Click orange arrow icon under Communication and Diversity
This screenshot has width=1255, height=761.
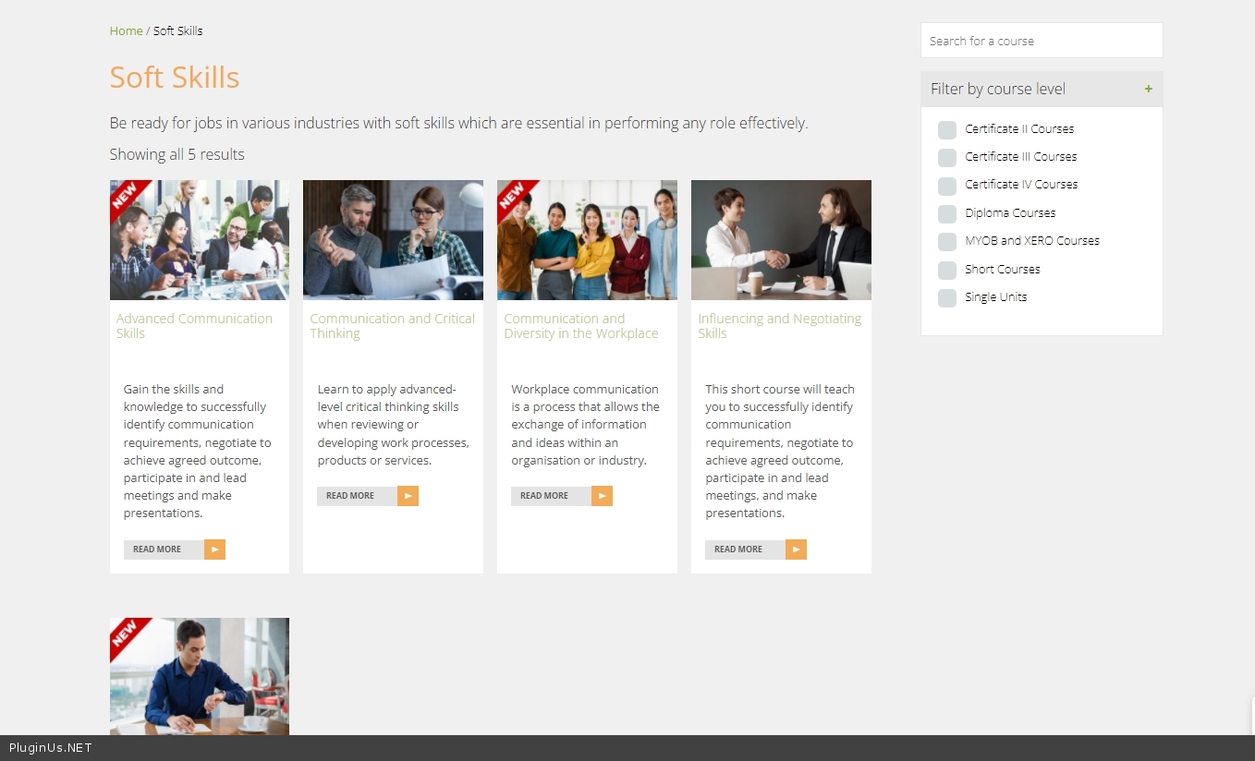(x=602, y=496)
